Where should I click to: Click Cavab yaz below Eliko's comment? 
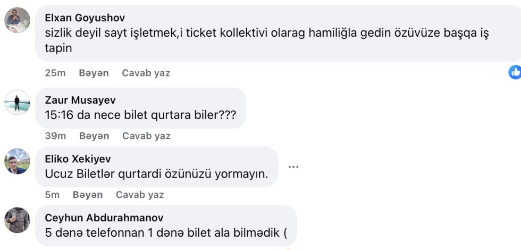[140, 195]
